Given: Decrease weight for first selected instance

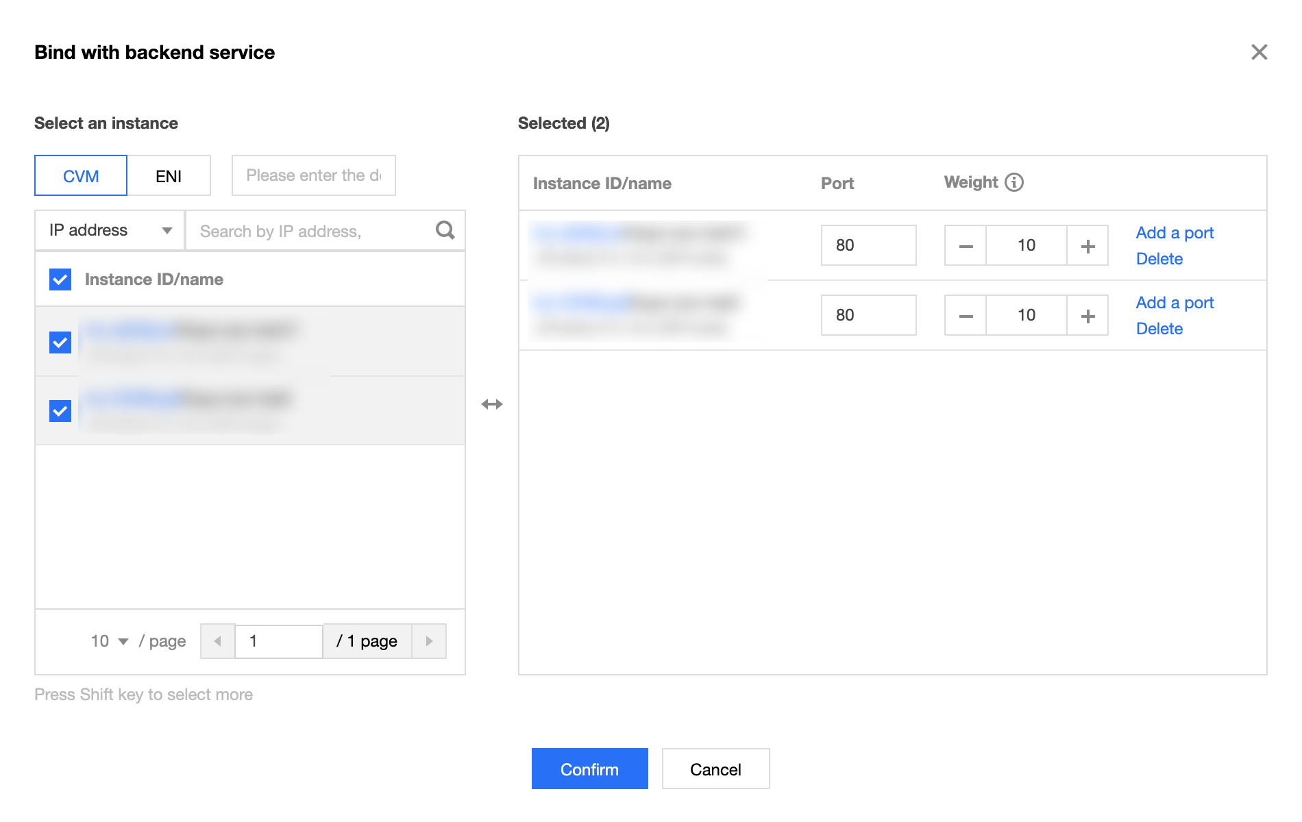Looking at the screenshot, I should click(966, 246).
